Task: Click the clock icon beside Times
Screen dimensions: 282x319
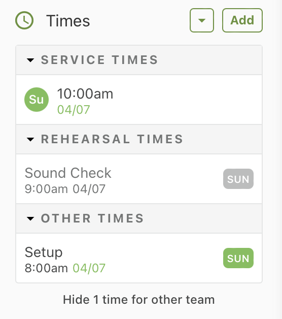Action: (24, 20)
